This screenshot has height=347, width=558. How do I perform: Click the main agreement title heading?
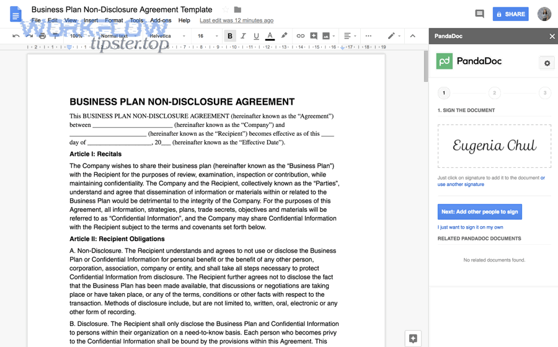(x=182, y=102)
